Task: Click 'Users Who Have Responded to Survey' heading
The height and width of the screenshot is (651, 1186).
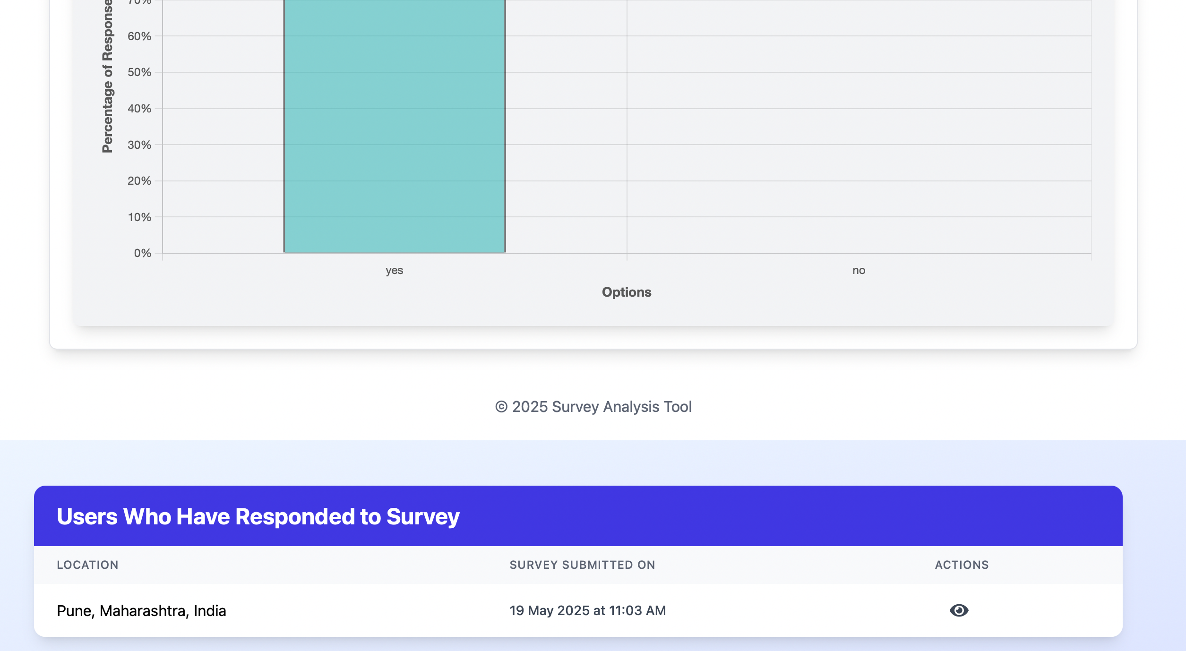Action: (x=258, y=516)
